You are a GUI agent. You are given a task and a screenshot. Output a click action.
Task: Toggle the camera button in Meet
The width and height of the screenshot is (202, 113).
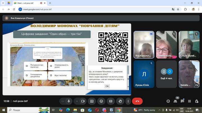coord(83,101)
